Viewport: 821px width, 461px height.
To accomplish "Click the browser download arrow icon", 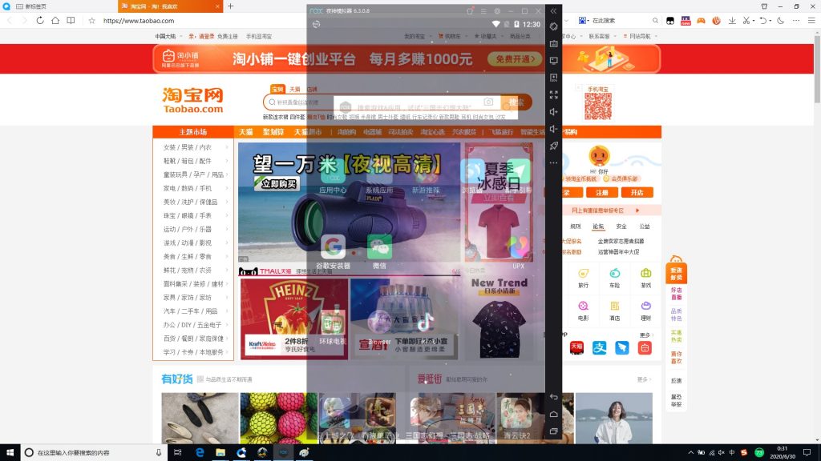I will point(732,20).
